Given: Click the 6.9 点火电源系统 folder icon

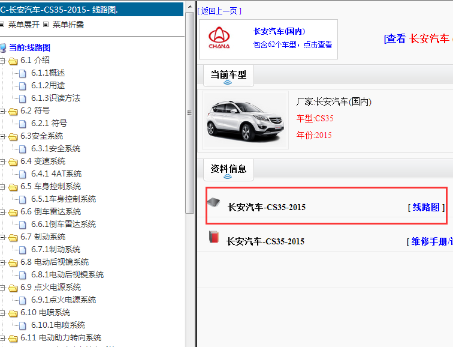Looking at the screenshot, I should pos(13,288).
